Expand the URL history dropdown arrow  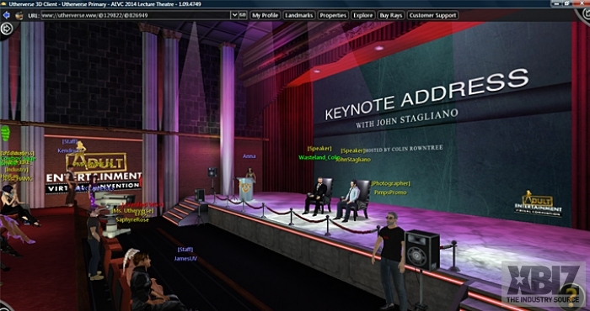coord(234,15)
